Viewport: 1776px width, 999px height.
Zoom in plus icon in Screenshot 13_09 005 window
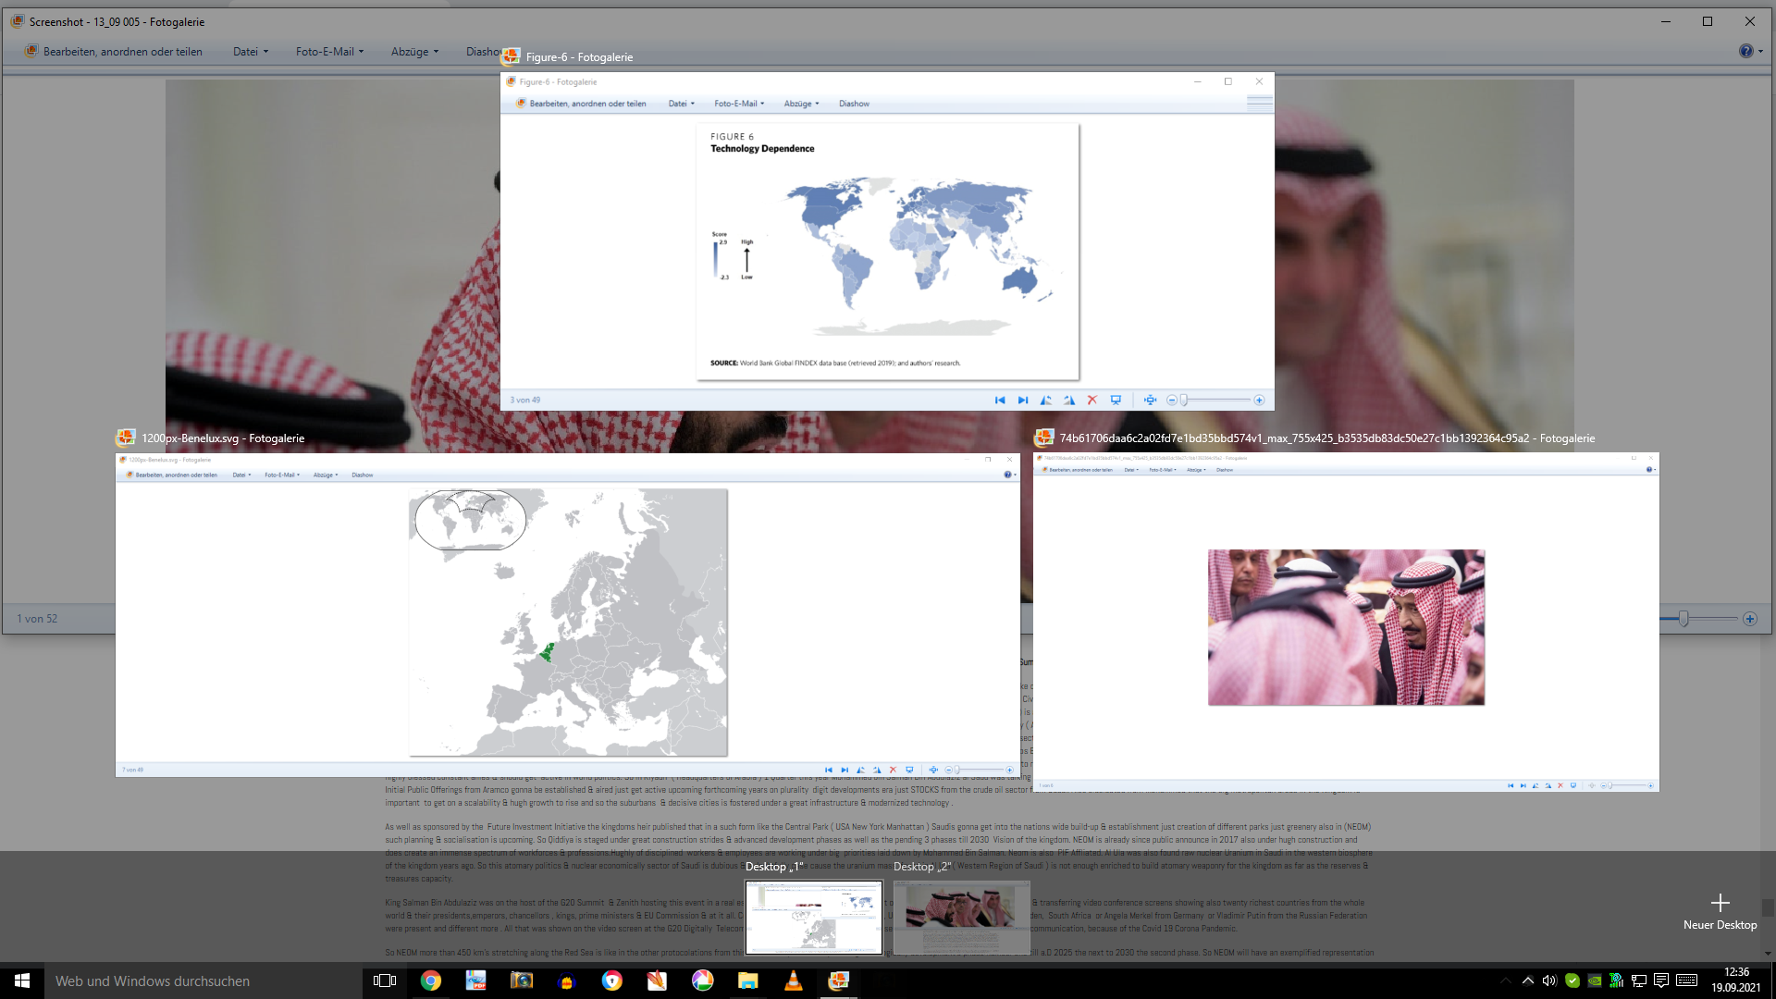click(x=1750, y=619)
